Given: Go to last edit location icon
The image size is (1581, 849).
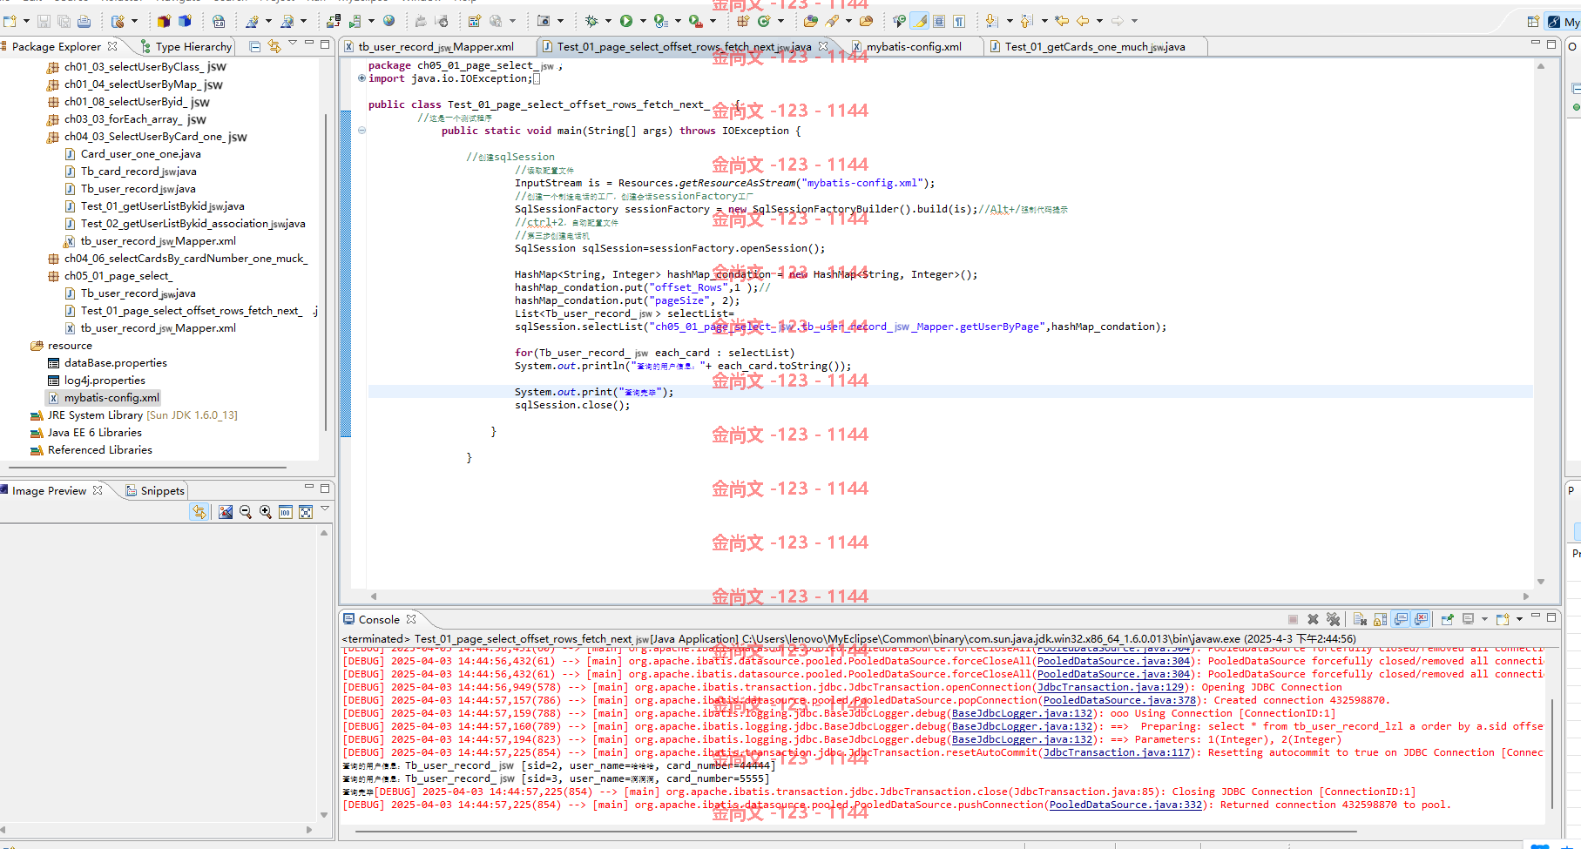Looking at the screenshot, I should pyautogui.click(x=1062, y=21).
